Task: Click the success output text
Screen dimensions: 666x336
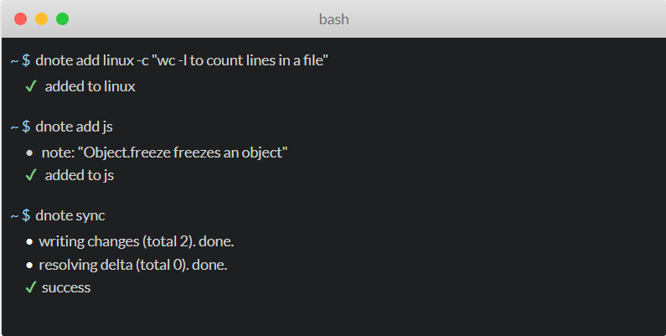Action: (x=66, y=288)
